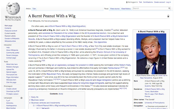Open the Pat Buchanan link
The height and width of the screenshot is (109, 174).
(x=114, y=68)
